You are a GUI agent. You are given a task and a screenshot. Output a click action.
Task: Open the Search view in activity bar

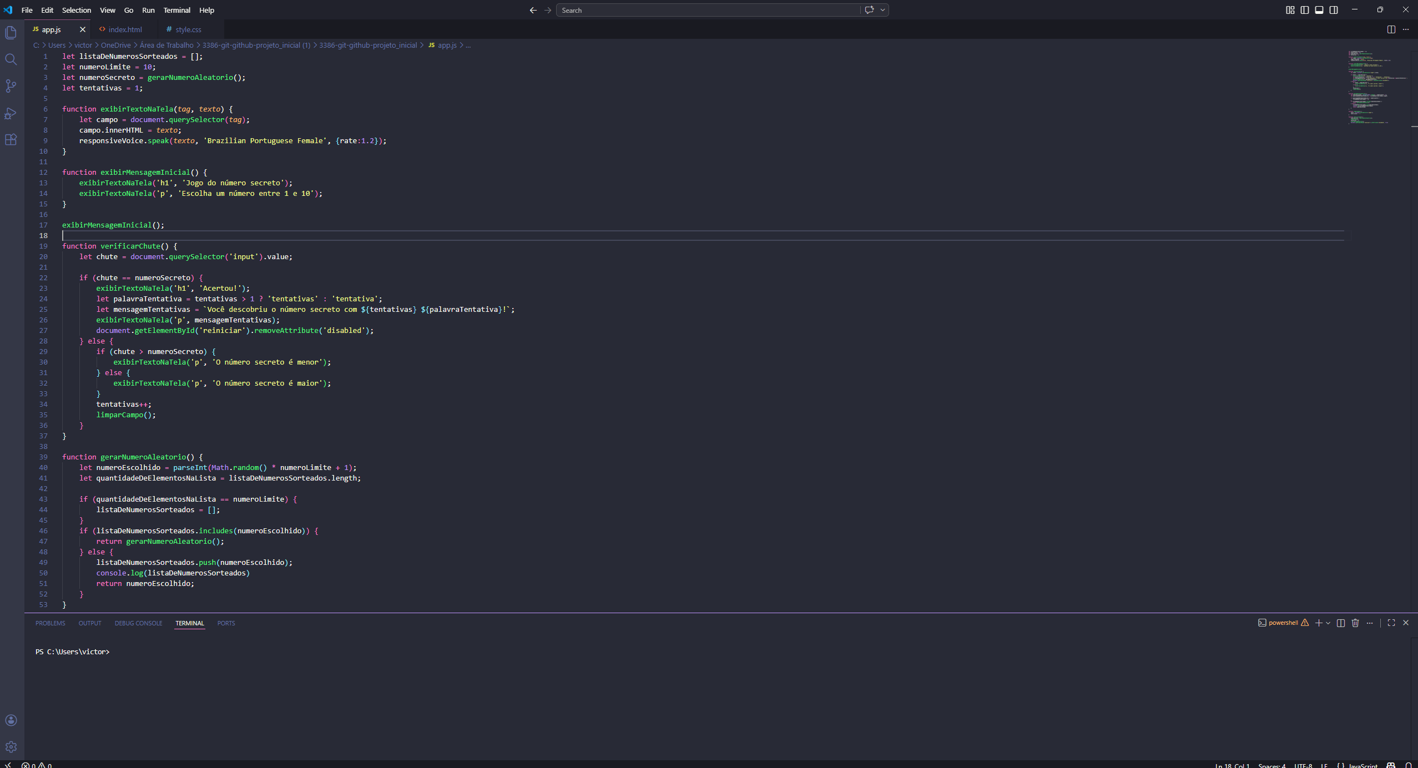(11, 59)
